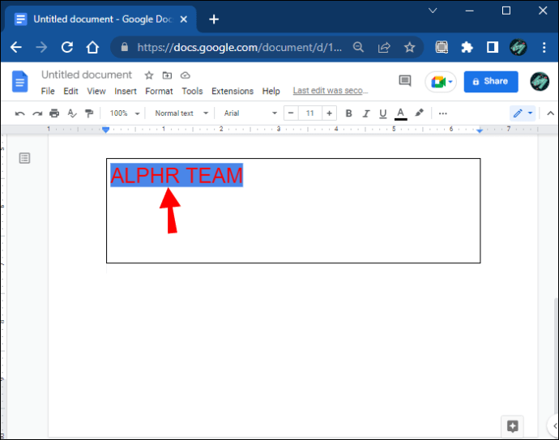Open the 100% zoom dropdown

click(x=125, y=113)
